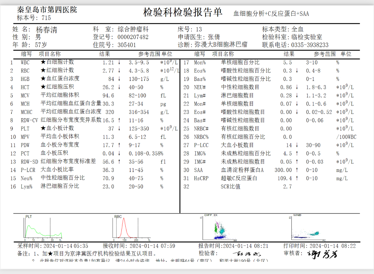The image size is (374, 274).
Task: Select Lym# result 0.28
Action: pyautogui.click(x=286, y=95)
